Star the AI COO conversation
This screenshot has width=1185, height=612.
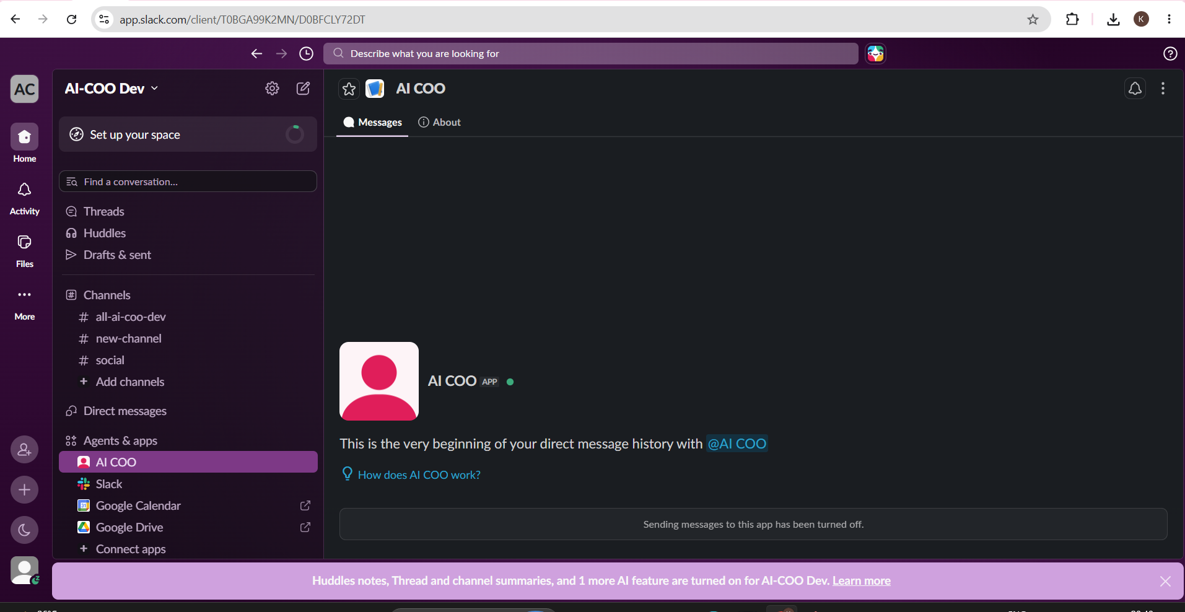point(349,89)
